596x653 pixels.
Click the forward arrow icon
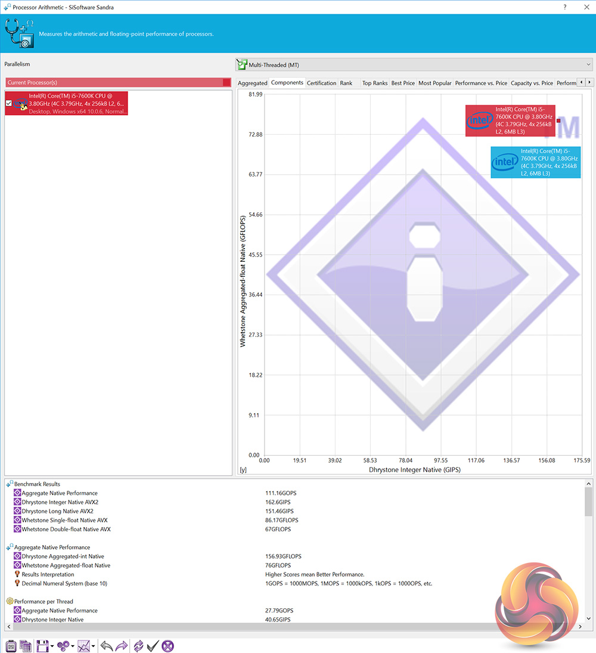tap(122, 646)
